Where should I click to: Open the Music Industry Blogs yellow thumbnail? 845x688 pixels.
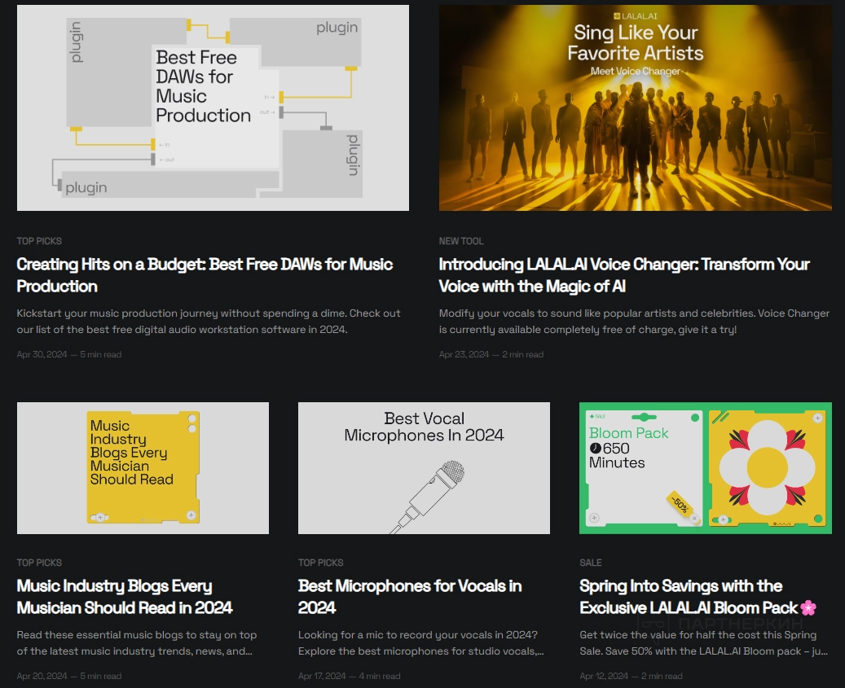tap(143, 468)
